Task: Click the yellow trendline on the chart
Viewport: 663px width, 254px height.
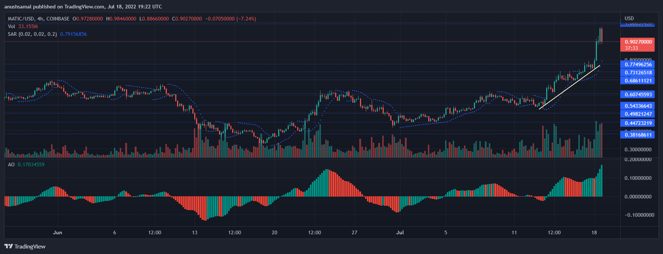Action: coord(570,87)
